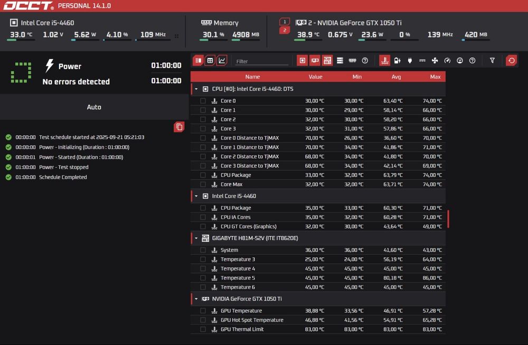The width and height of the screenshot is (528, 345).
Task: Select the 'Schedule Completed' log entry
Action: [63, 177]
